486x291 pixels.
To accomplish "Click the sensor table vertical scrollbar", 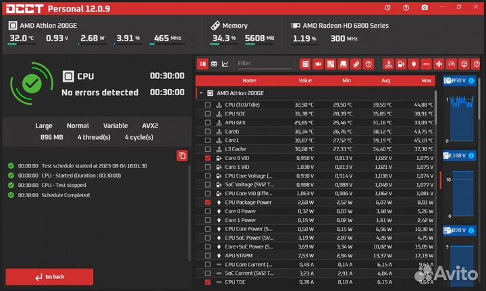I will point(435,107).
